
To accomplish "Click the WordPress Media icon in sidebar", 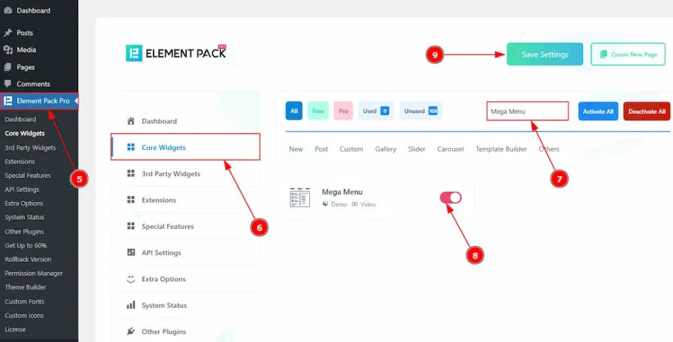I will (x=8, y=50).
